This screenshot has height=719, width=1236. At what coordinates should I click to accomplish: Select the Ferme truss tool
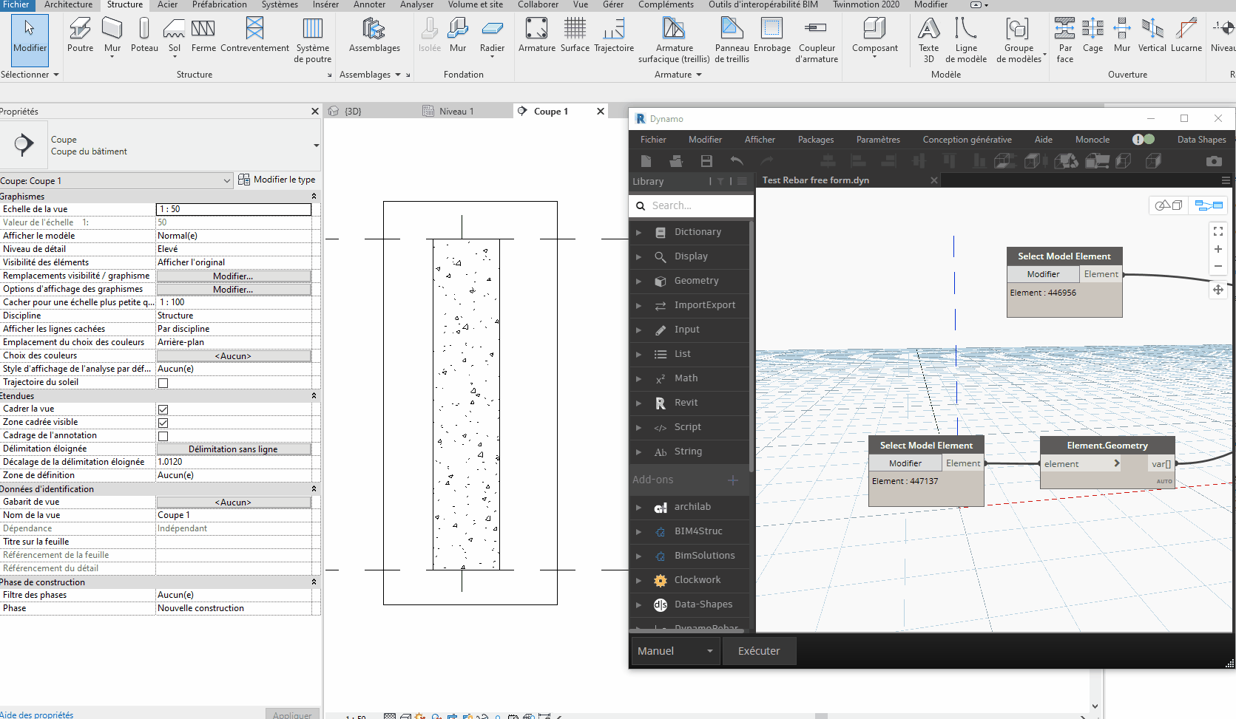click(203, 35)
